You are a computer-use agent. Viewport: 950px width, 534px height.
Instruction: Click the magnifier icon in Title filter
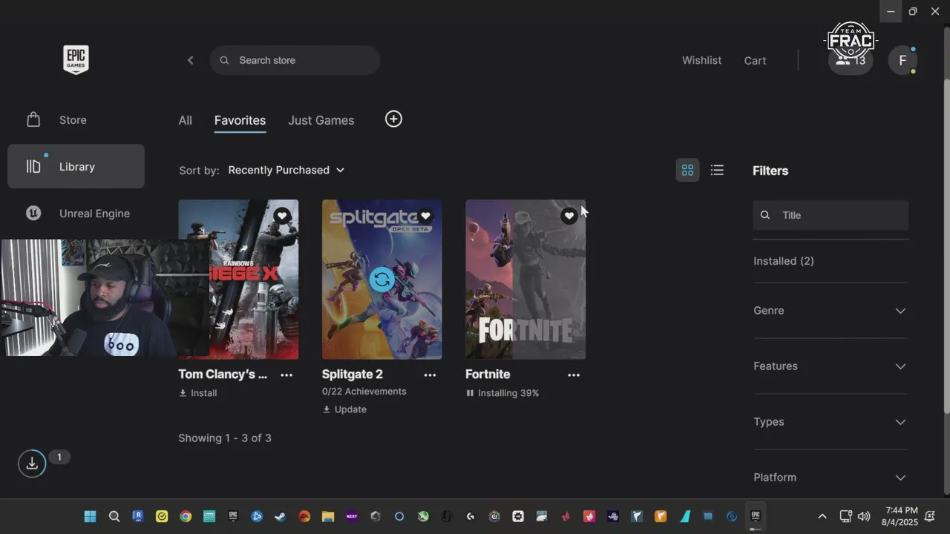(765, 215)
